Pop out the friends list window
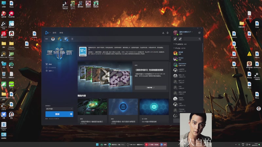Viewport: 262px width, 147px height. 199,33
